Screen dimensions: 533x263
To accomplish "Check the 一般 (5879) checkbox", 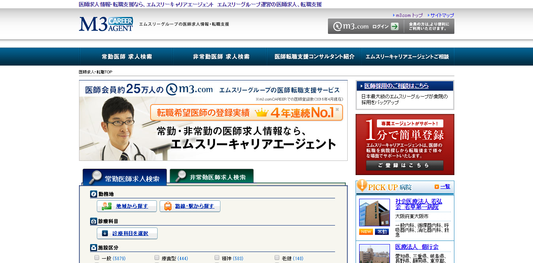I will (97, 258).
